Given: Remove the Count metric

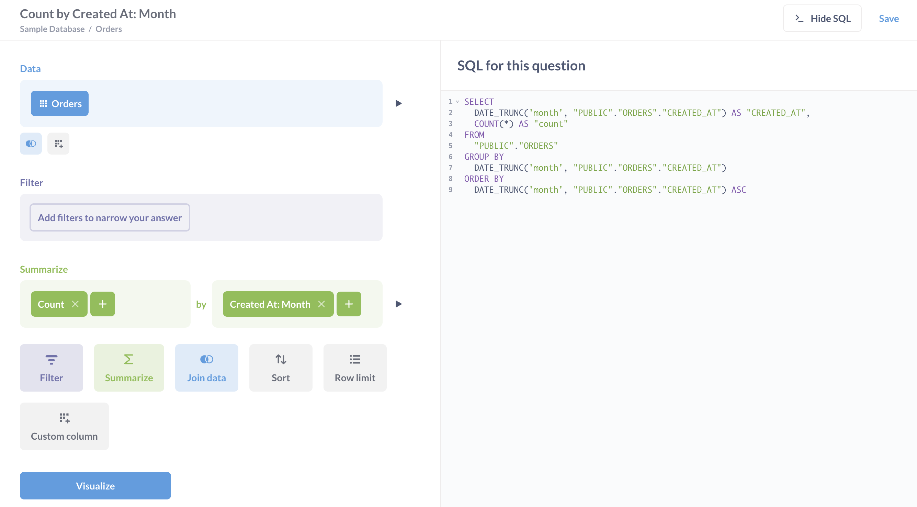Looking at the screenshot, I should coord(76,304).
